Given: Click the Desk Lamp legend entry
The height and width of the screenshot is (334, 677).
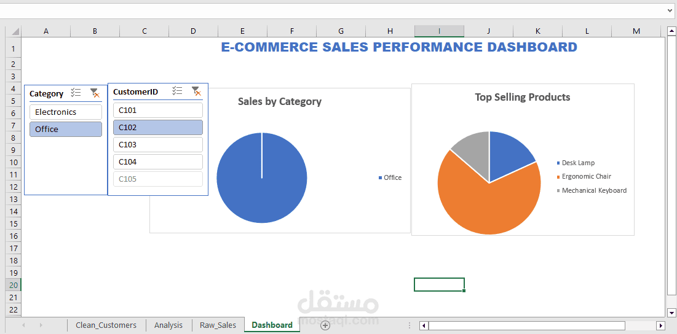Looking at the screenshot, I should point(576,163).
